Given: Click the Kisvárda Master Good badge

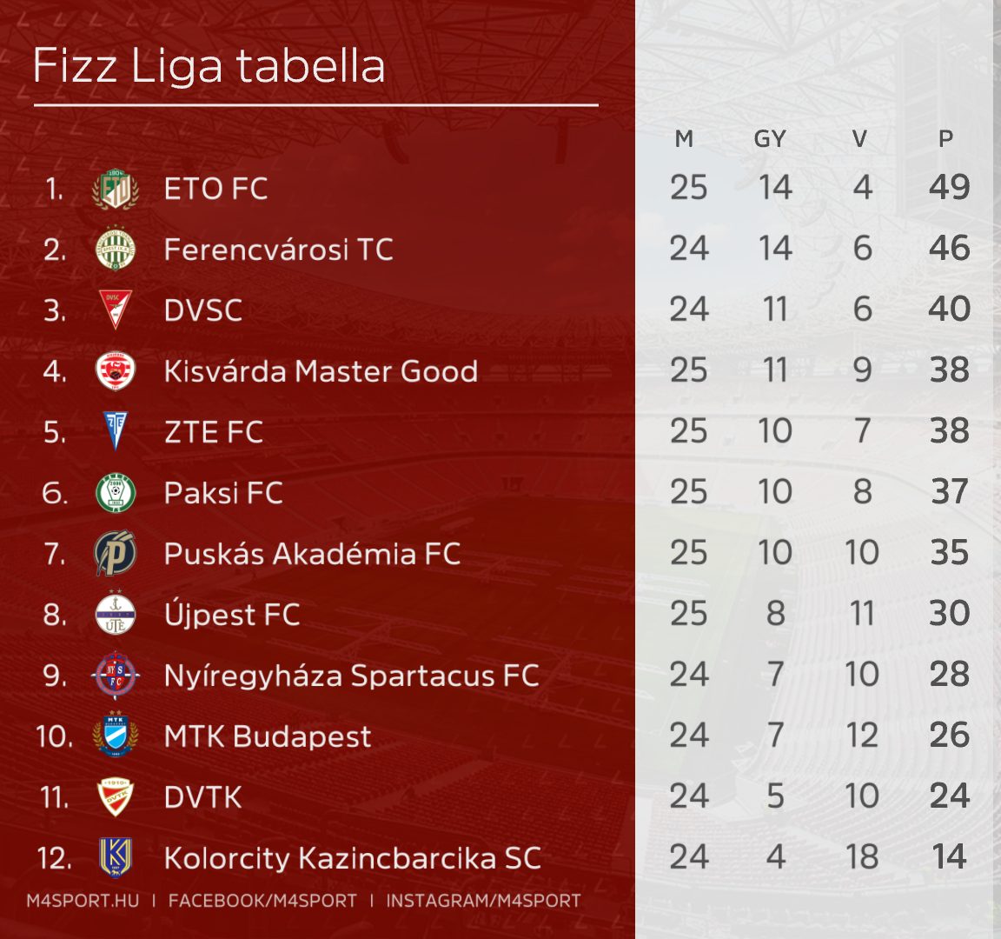Looking at the screenshot, I should 116,371.
